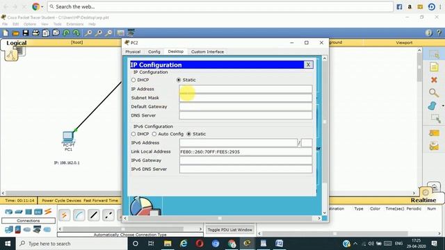Close the IP Configuration panel with X
The image size is (445, 250).
[308, 65]
